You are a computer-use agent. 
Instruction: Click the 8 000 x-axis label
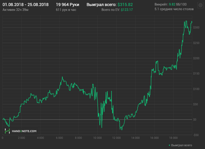[78, 138]
